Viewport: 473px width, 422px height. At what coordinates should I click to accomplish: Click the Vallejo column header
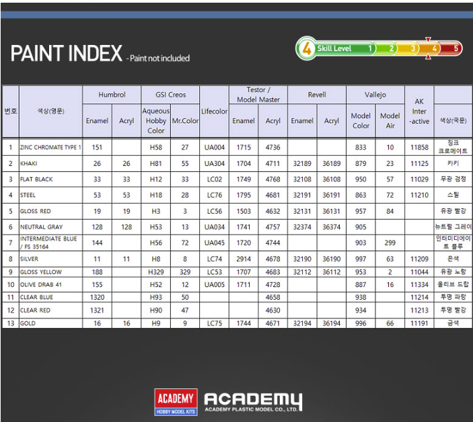click(375, 95)
